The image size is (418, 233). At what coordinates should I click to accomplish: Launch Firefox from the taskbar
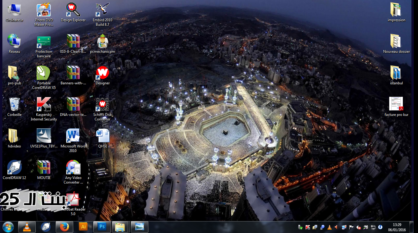pyautogui.click(x=65, y=227)
